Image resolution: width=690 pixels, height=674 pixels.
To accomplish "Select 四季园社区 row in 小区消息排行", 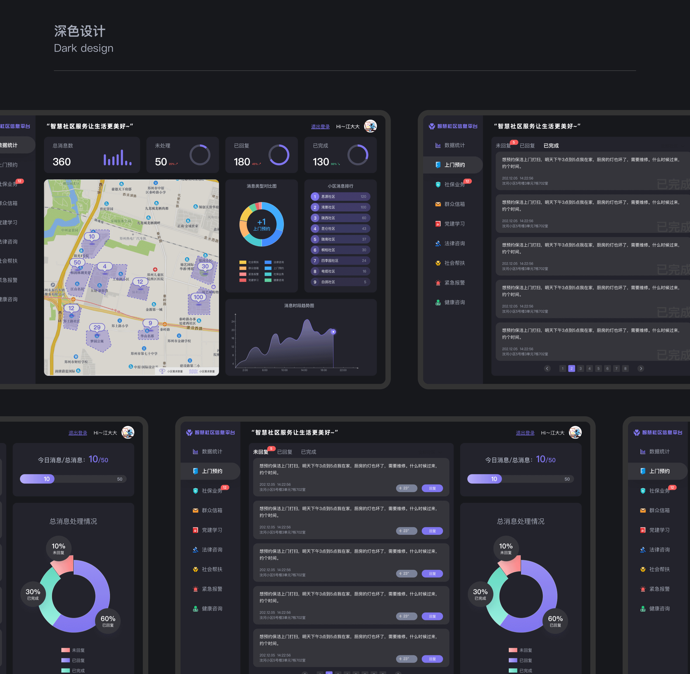I will [340, 260].
